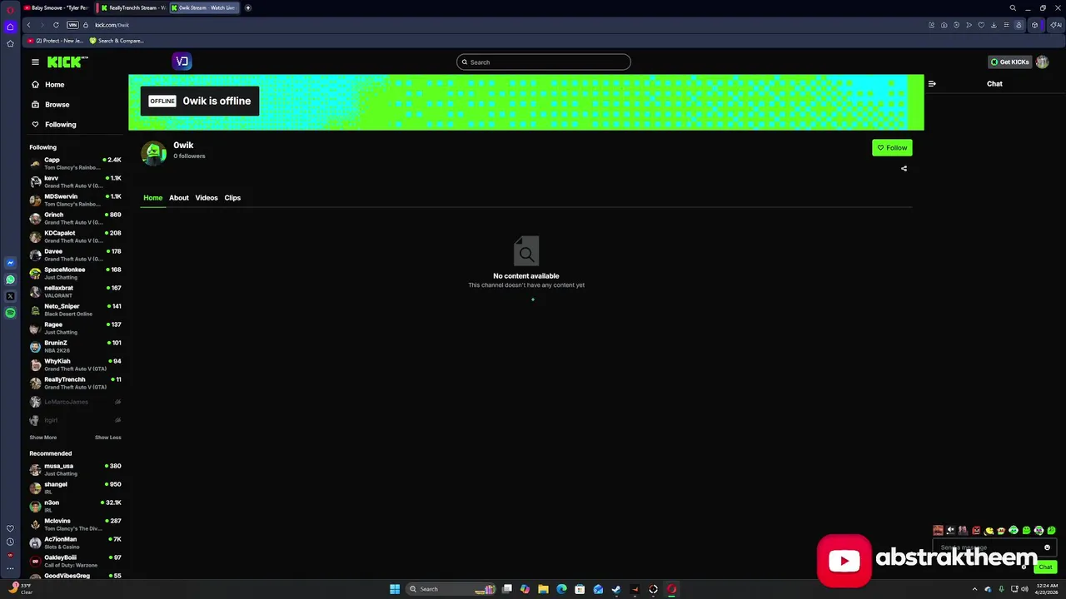Open nellaxbrat's VALORANT stream
Screen dimensions: 1066x599
75,291
